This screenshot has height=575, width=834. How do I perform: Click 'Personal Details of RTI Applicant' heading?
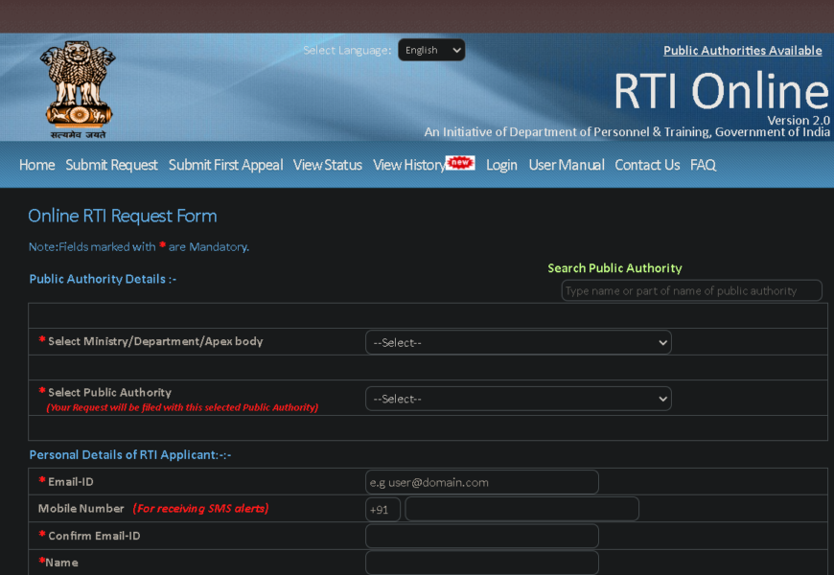tap(130, 455)
